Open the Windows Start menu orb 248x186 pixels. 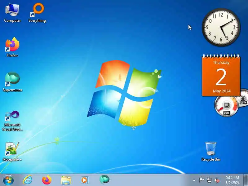pos(8,180)
